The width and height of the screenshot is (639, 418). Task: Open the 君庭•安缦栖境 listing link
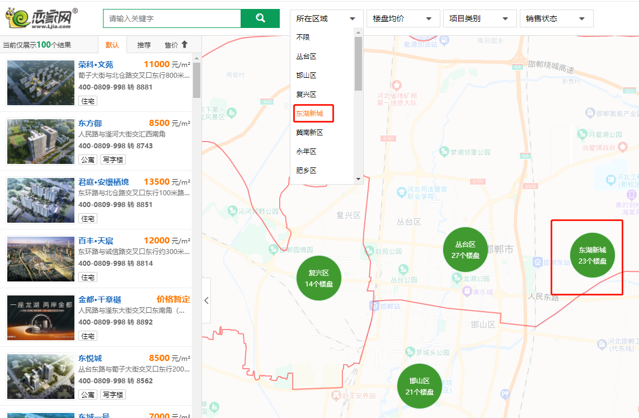104,182
